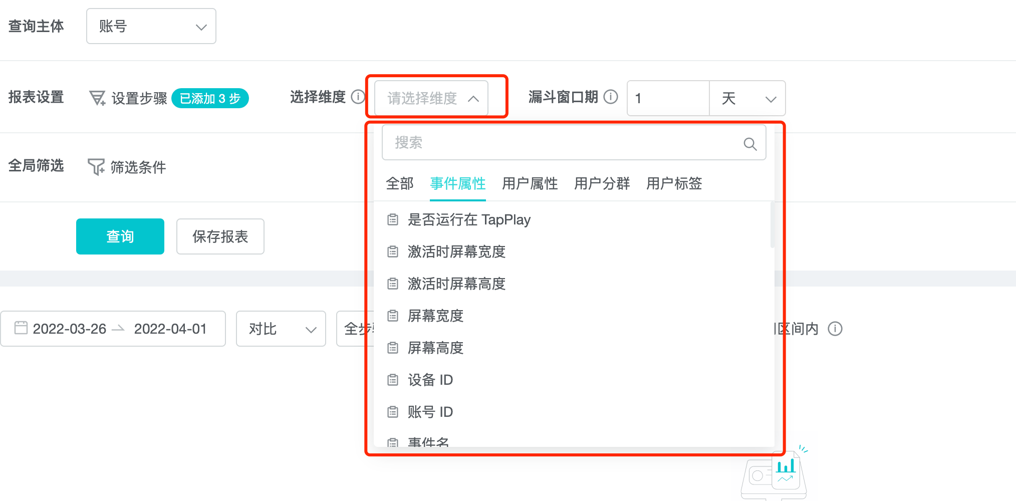Collapse the 请选择维度 dropdown
The height and width of the screenshot is (501, 1016).
431,98
